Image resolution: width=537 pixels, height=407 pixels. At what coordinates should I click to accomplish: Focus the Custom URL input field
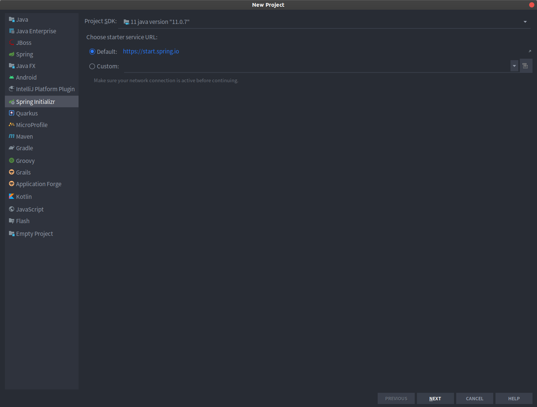click(x=317, y=66)
